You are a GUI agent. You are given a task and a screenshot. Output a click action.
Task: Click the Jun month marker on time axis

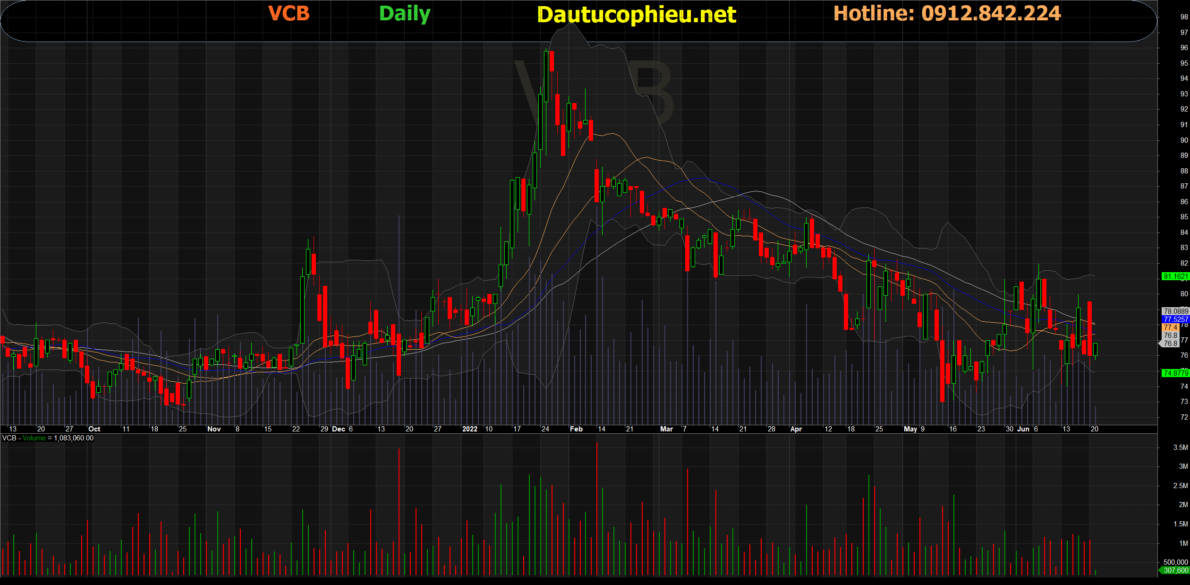click(1023, 429)
